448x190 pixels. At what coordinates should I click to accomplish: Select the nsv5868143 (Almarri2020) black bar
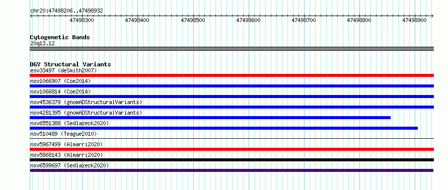[232, 160]
